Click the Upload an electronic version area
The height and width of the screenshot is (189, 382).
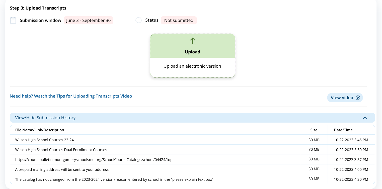click(x=192, y=66)
